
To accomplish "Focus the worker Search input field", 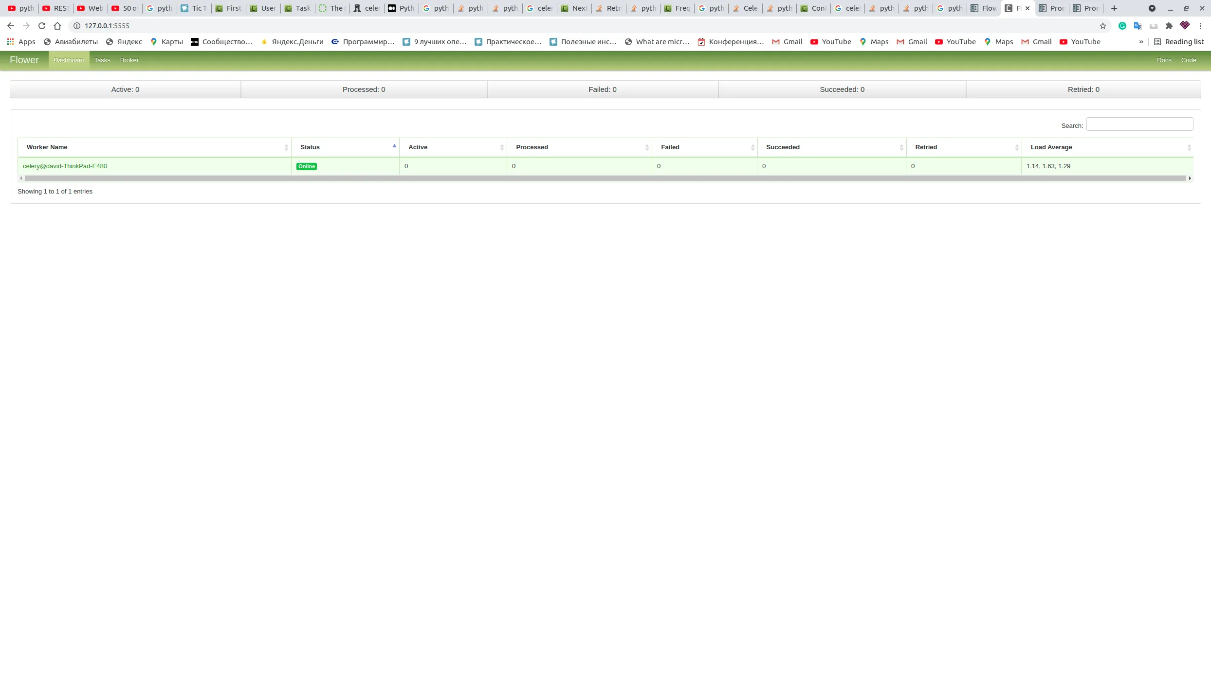I will click(x=1139, y=124).
